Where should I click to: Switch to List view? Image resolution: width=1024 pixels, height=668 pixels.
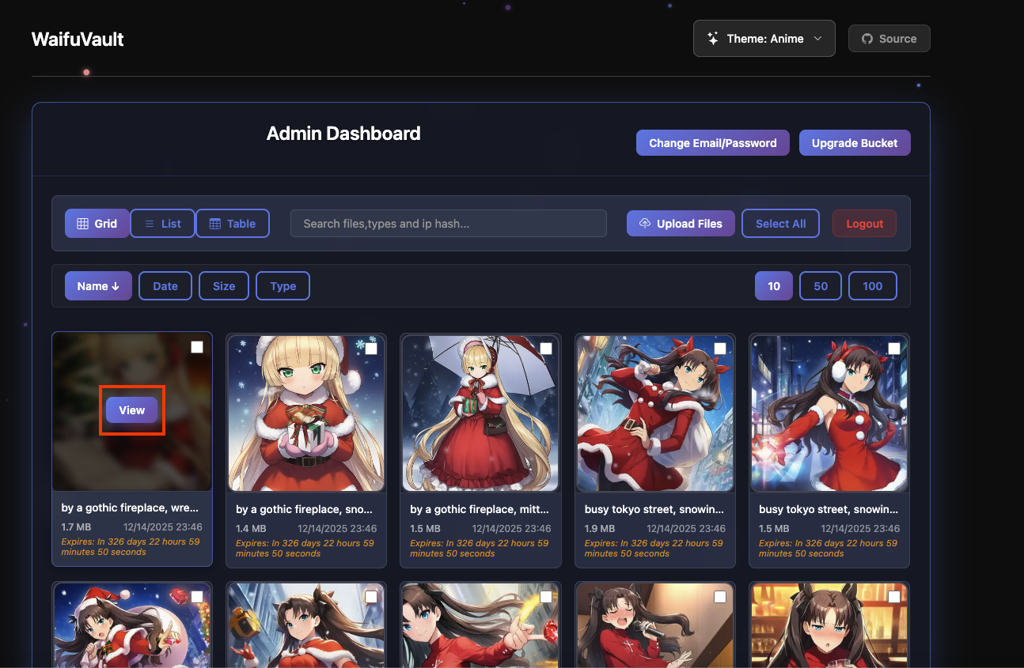(x=162, y=224)
